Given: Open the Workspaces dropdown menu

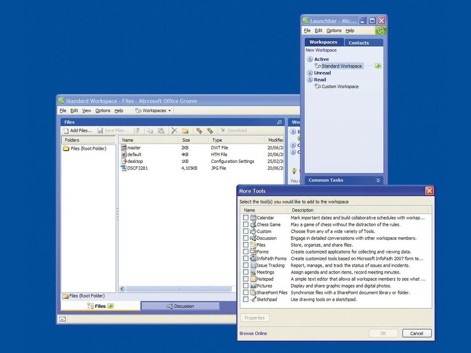Looking at the screenshot, I should click(x=153, y=110).
